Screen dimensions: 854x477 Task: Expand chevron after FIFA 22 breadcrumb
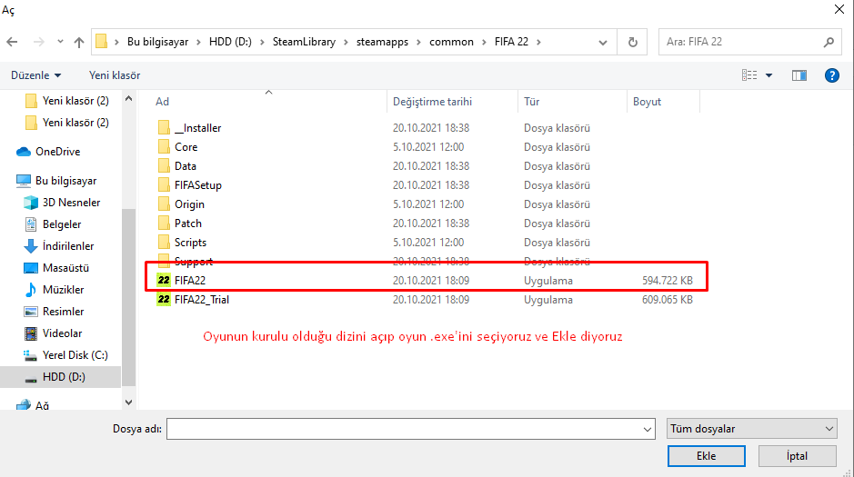pyautogui.click(x=538, y=42)
